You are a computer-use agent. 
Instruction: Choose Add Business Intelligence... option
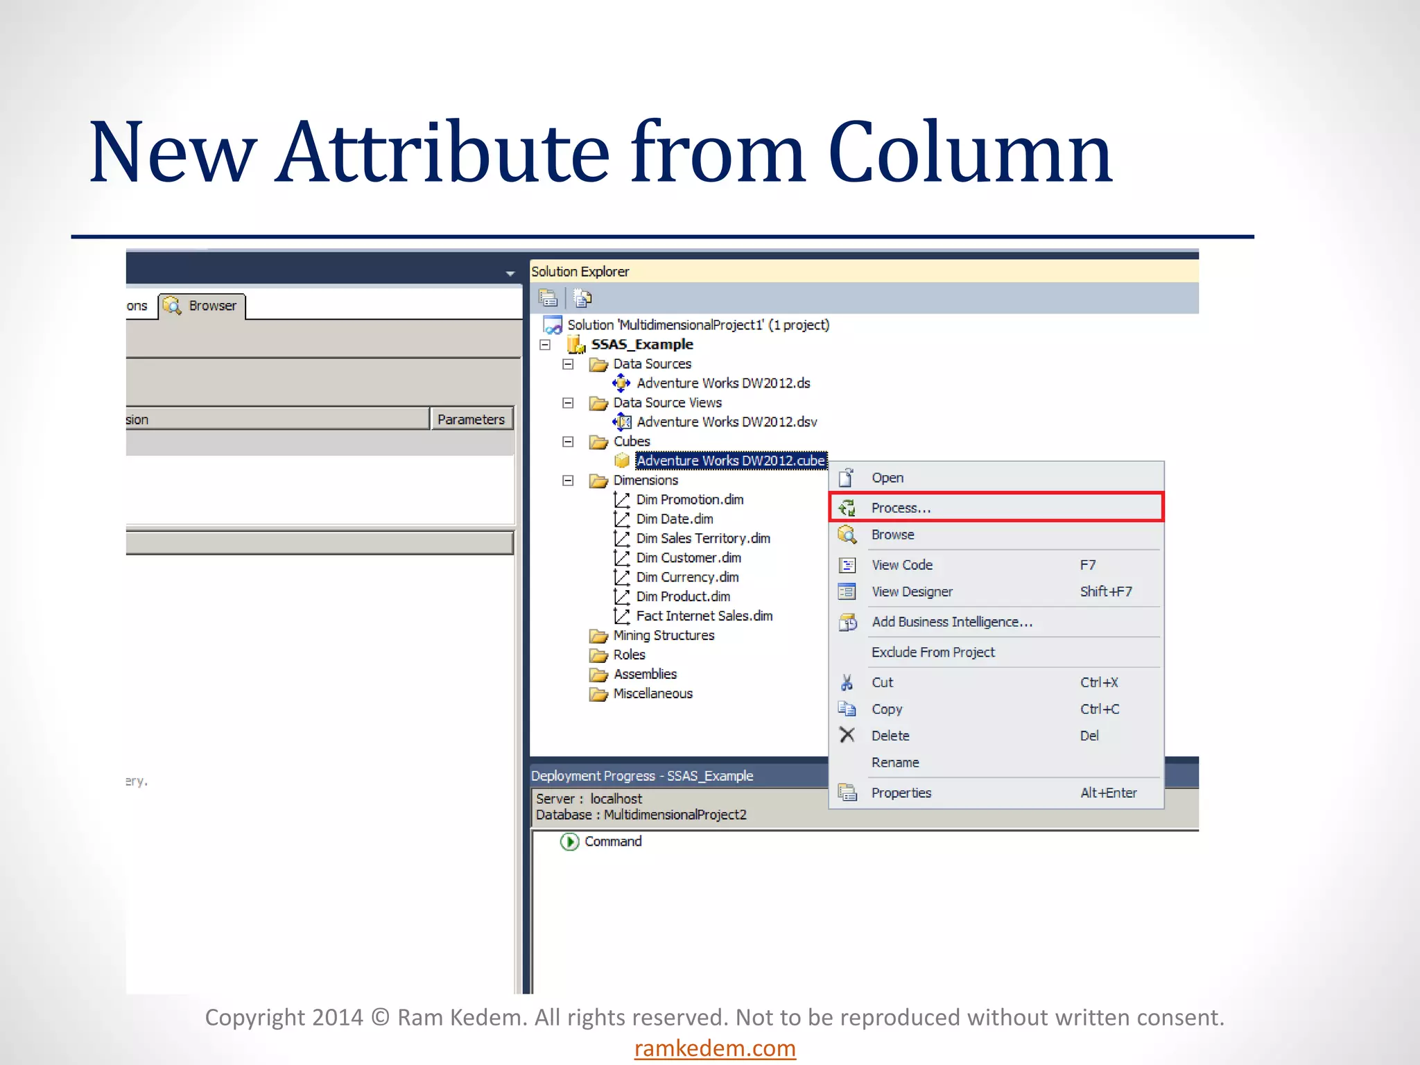tap(951, 622)
